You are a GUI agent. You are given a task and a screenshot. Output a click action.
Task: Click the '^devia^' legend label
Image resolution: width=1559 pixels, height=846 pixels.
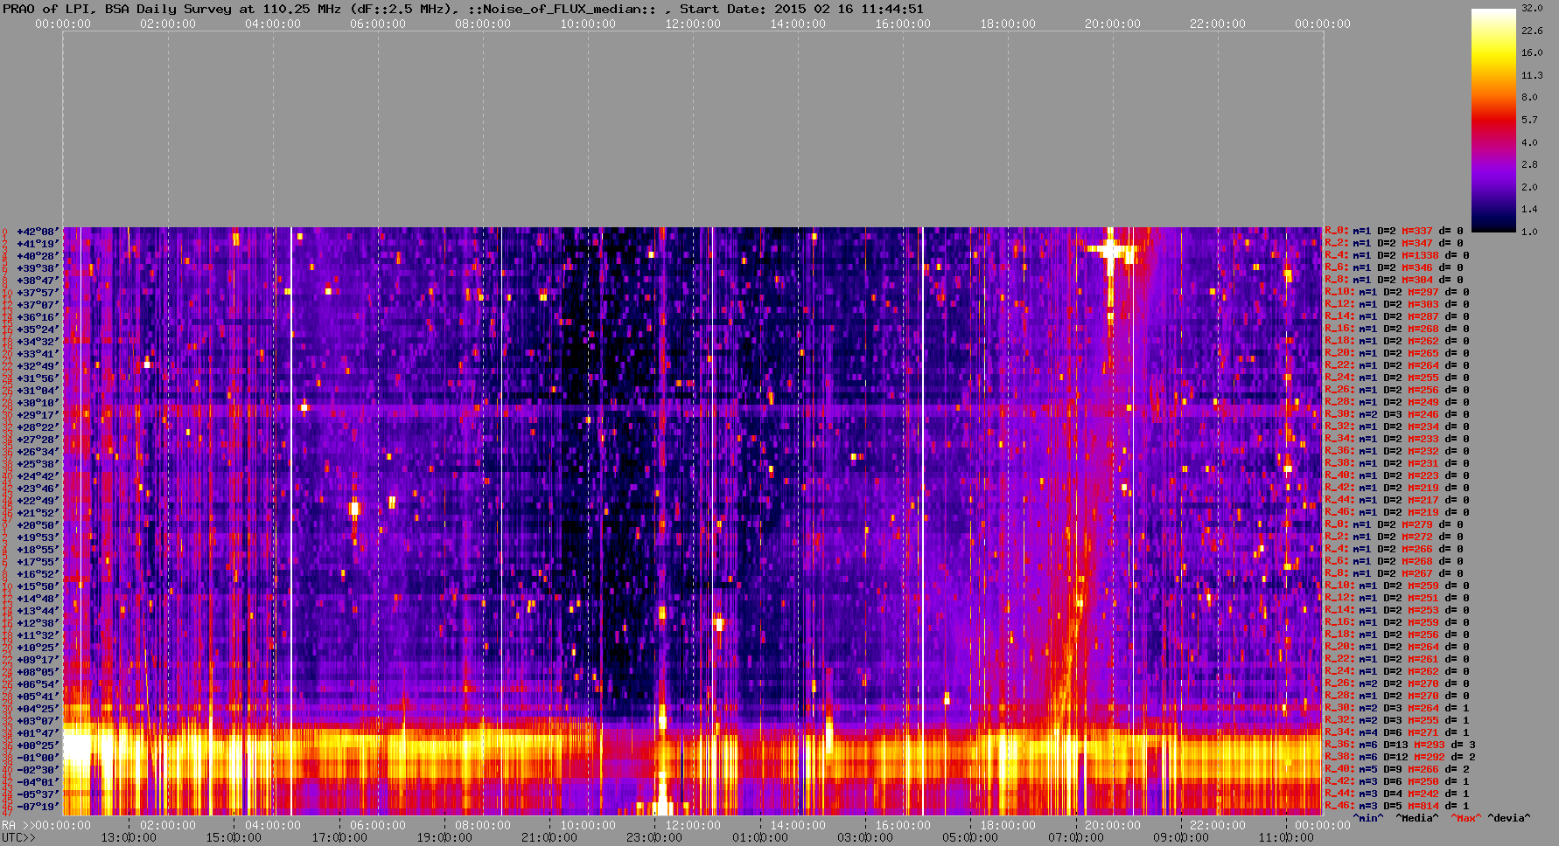pyautogui.click(x=1508, y=818)
